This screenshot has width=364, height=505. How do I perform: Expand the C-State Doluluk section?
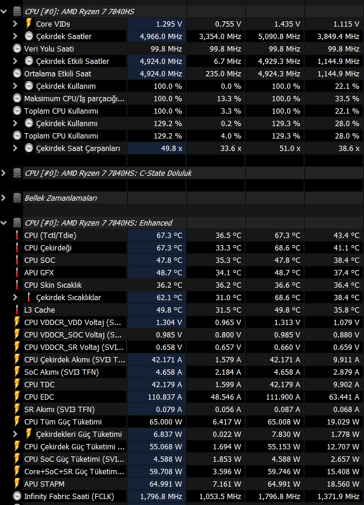click(x=4, y=173)
